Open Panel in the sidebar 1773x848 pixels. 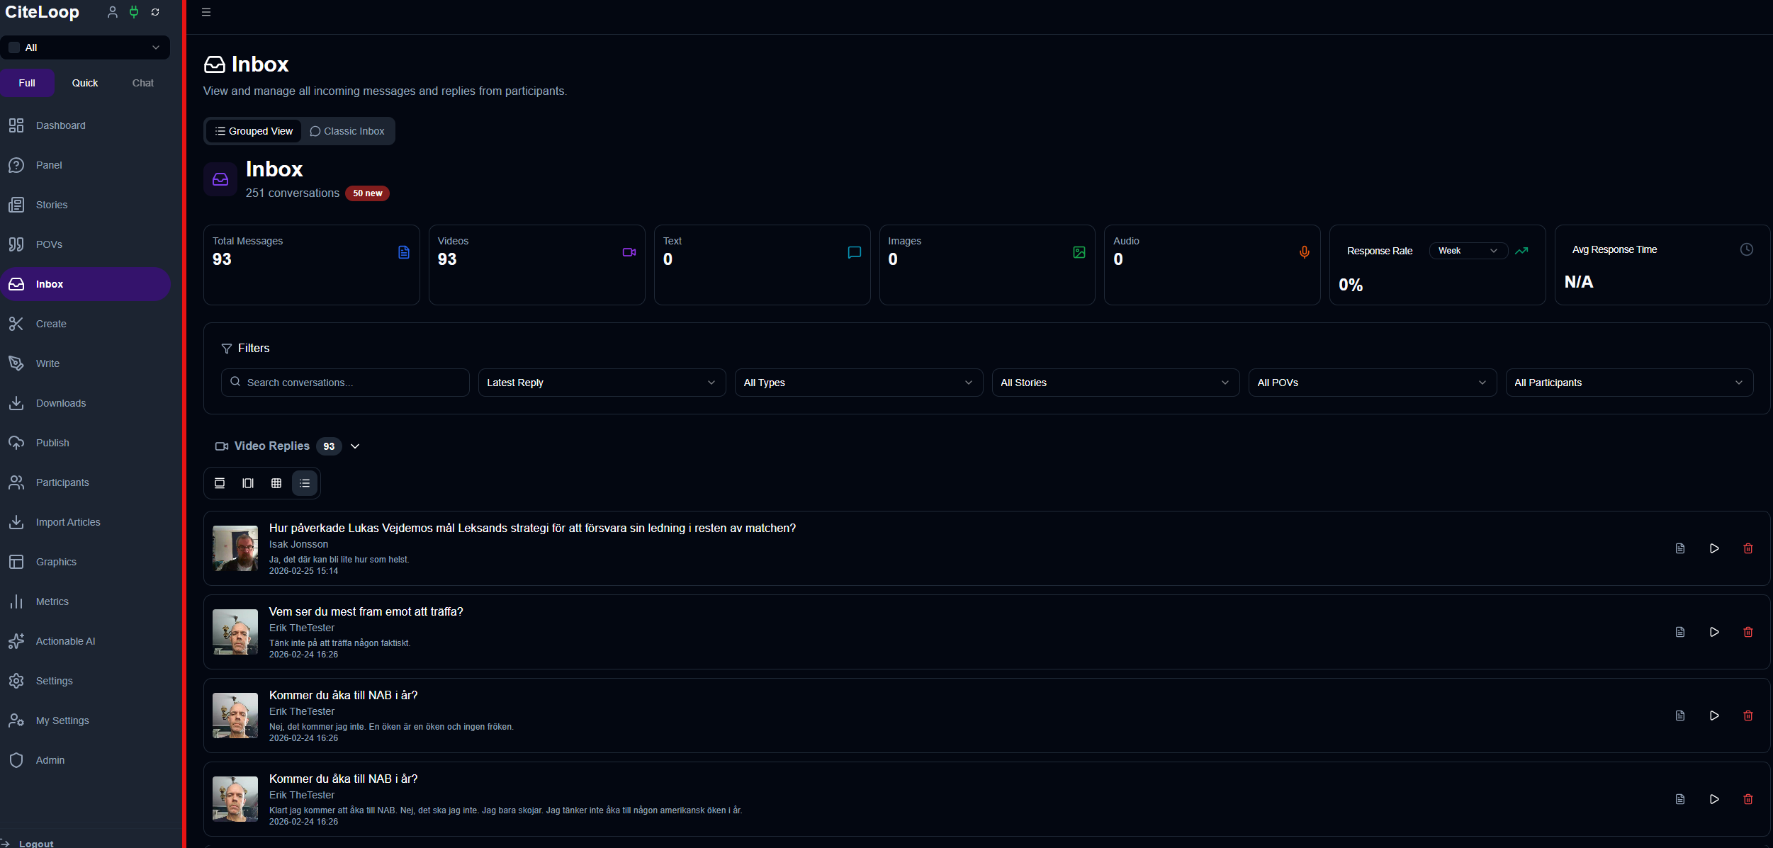click(x=85, y=165)
